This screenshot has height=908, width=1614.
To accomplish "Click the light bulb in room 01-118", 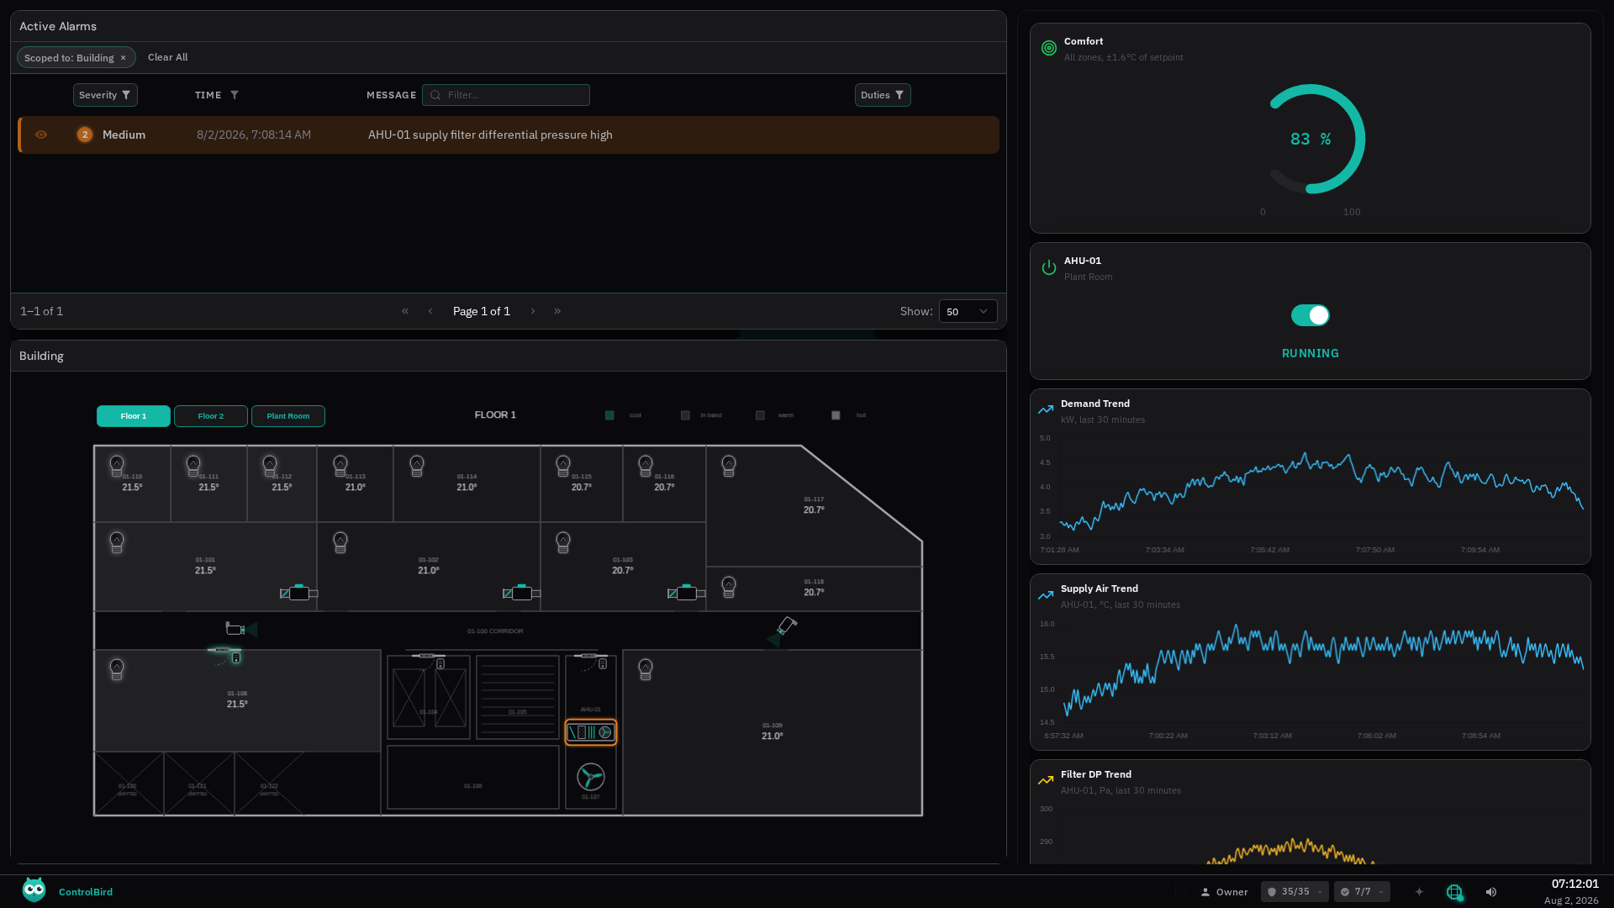I will [729, 587].
